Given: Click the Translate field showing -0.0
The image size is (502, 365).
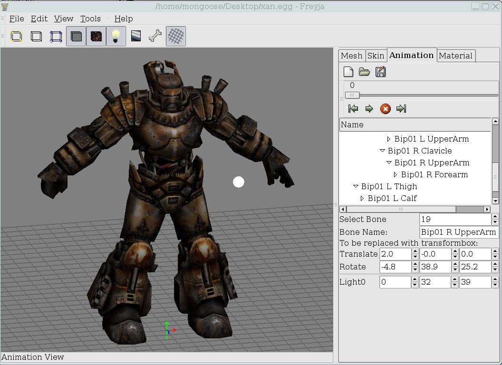Looking at the screenshot, I should (436, 254).
